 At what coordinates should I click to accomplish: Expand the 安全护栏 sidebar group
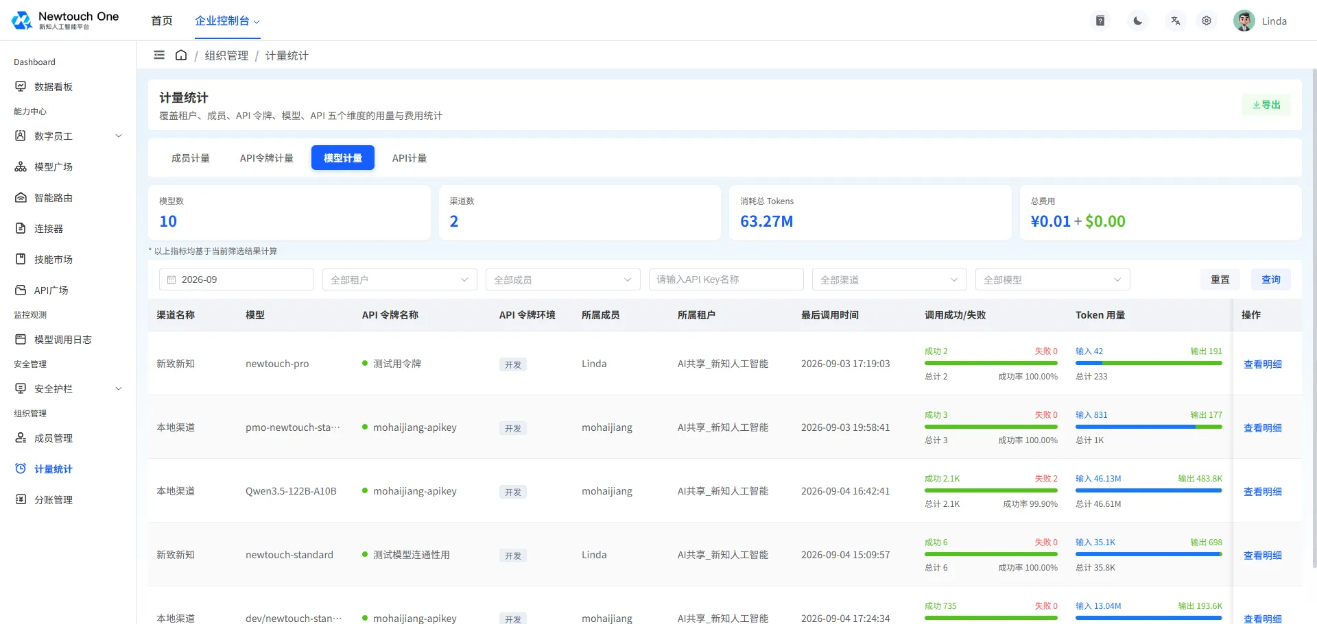68,388
